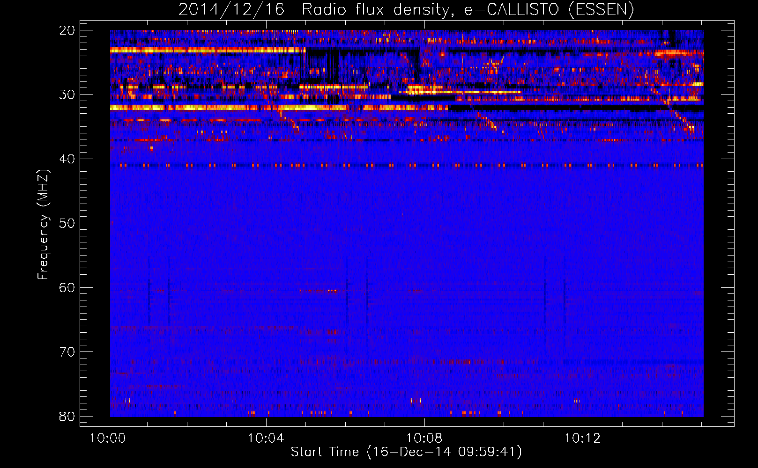This screenshot has height=468, width=758.
Task: Select the 60 frequency tick label
Action: click(x=67, y=288)
